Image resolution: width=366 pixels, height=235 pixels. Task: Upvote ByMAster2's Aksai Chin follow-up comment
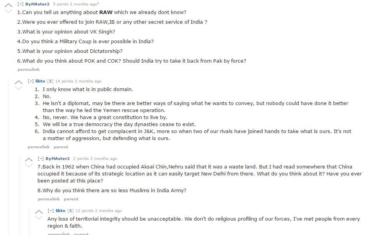[29, 160]
